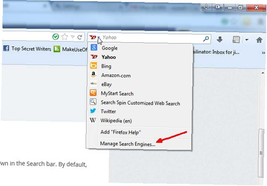Click the window button with arrow icon
The width and height of the screenshot is (267, 186).
218,7
